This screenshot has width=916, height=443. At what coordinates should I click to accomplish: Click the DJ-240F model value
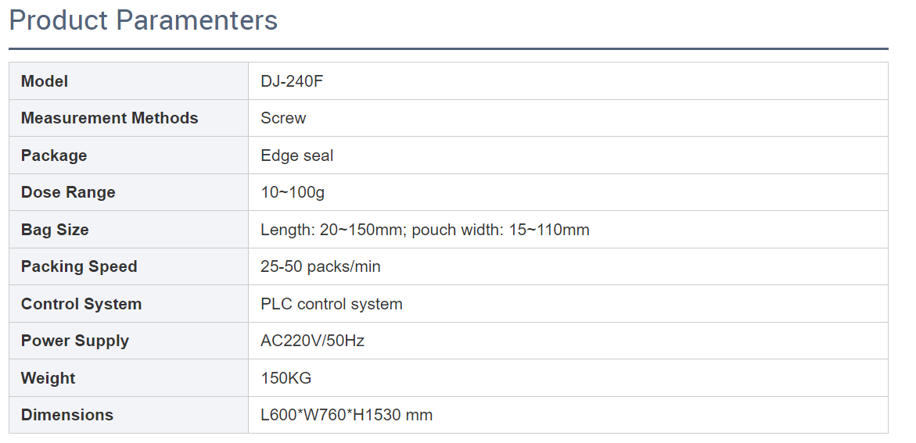click(x=292, y=81)
